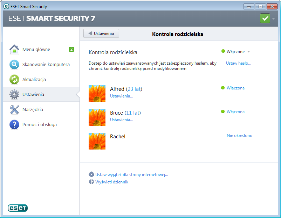Toggle Alfred's Włączona parental control status
Screen dimensions: 281x218
pyautogui.click(x=235, y=88)
